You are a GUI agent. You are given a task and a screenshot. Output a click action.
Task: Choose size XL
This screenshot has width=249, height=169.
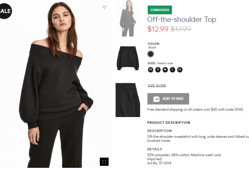180,69
